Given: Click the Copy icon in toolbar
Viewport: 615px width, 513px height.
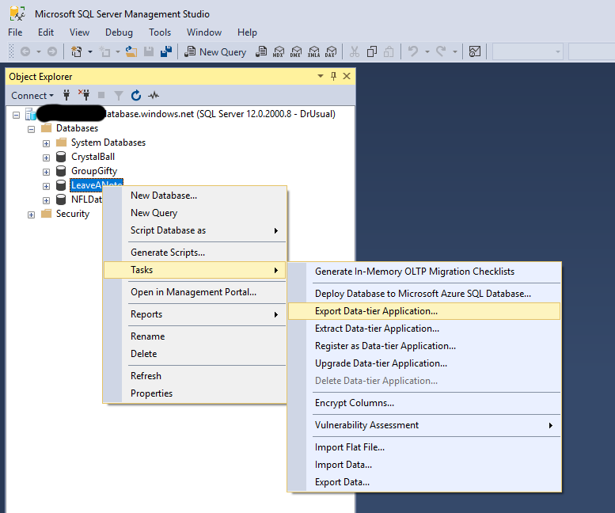Looking at the screenshot, I should 372,51.
